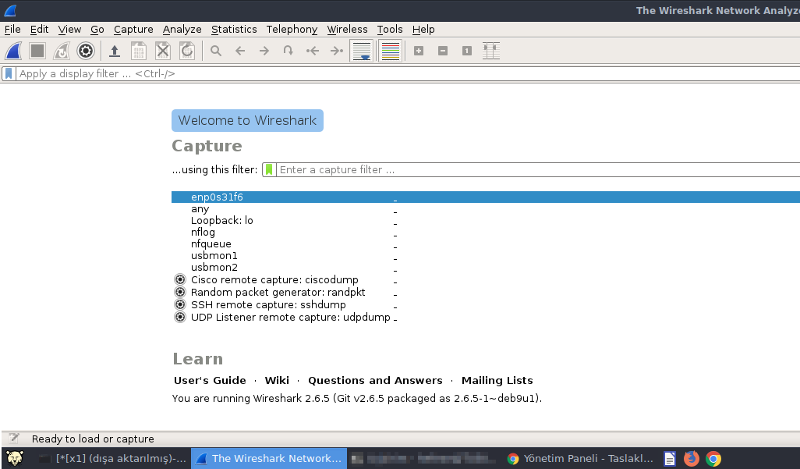Click the Stop capture square icon

[37, 51]
